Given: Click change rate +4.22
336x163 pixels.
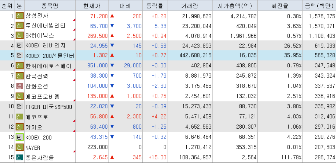Looking at the screenshot, I should coord(159,117).
